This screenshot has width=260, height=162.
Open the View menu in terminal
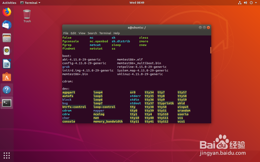click(x=82, y=33)
